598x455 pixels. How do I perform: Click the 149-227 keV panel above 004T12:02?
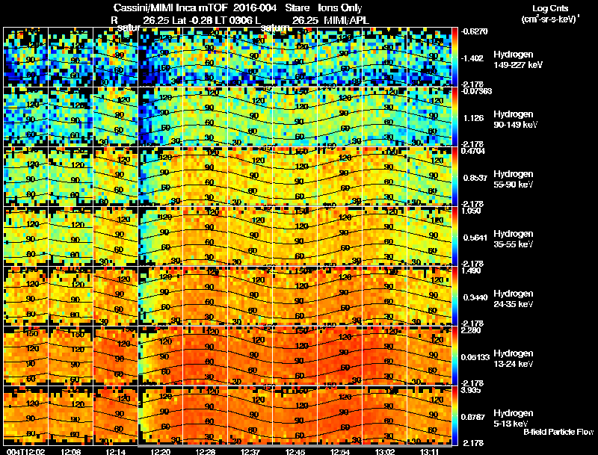[25, 57]
